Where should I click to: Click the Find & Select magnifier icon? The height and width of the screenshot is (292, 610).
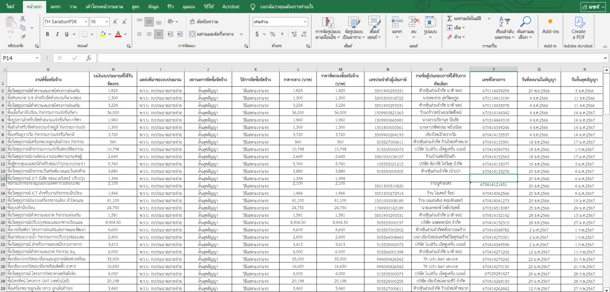(525, 22)
